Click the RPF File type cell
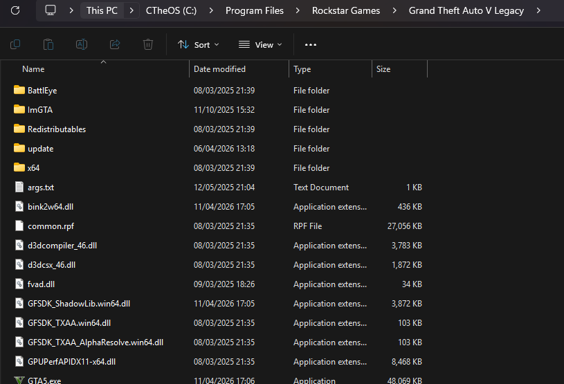The height and width of the screenshot is (384, 564). [x=308, y=226]
